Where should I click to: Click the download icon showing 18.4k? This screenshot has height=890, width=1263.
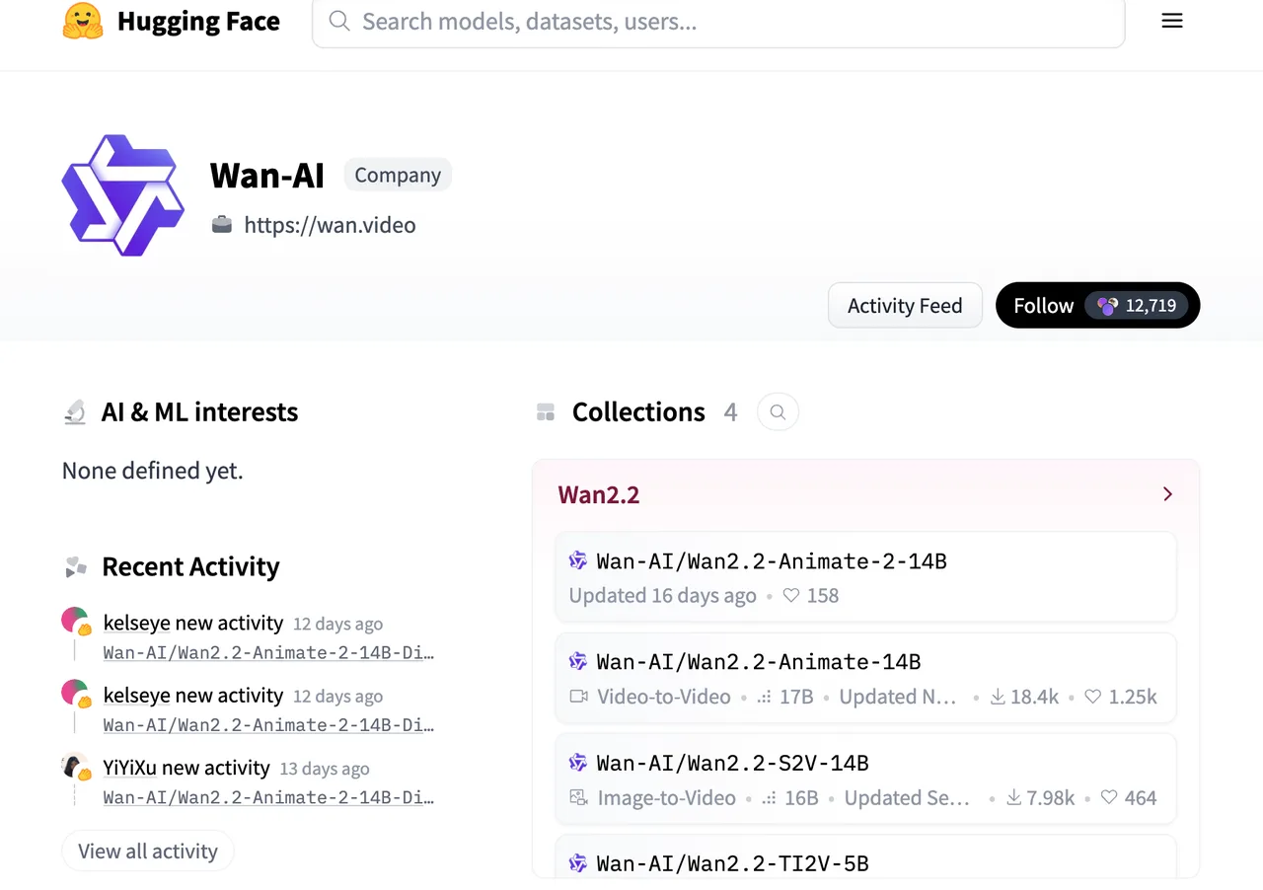(998, 697)
